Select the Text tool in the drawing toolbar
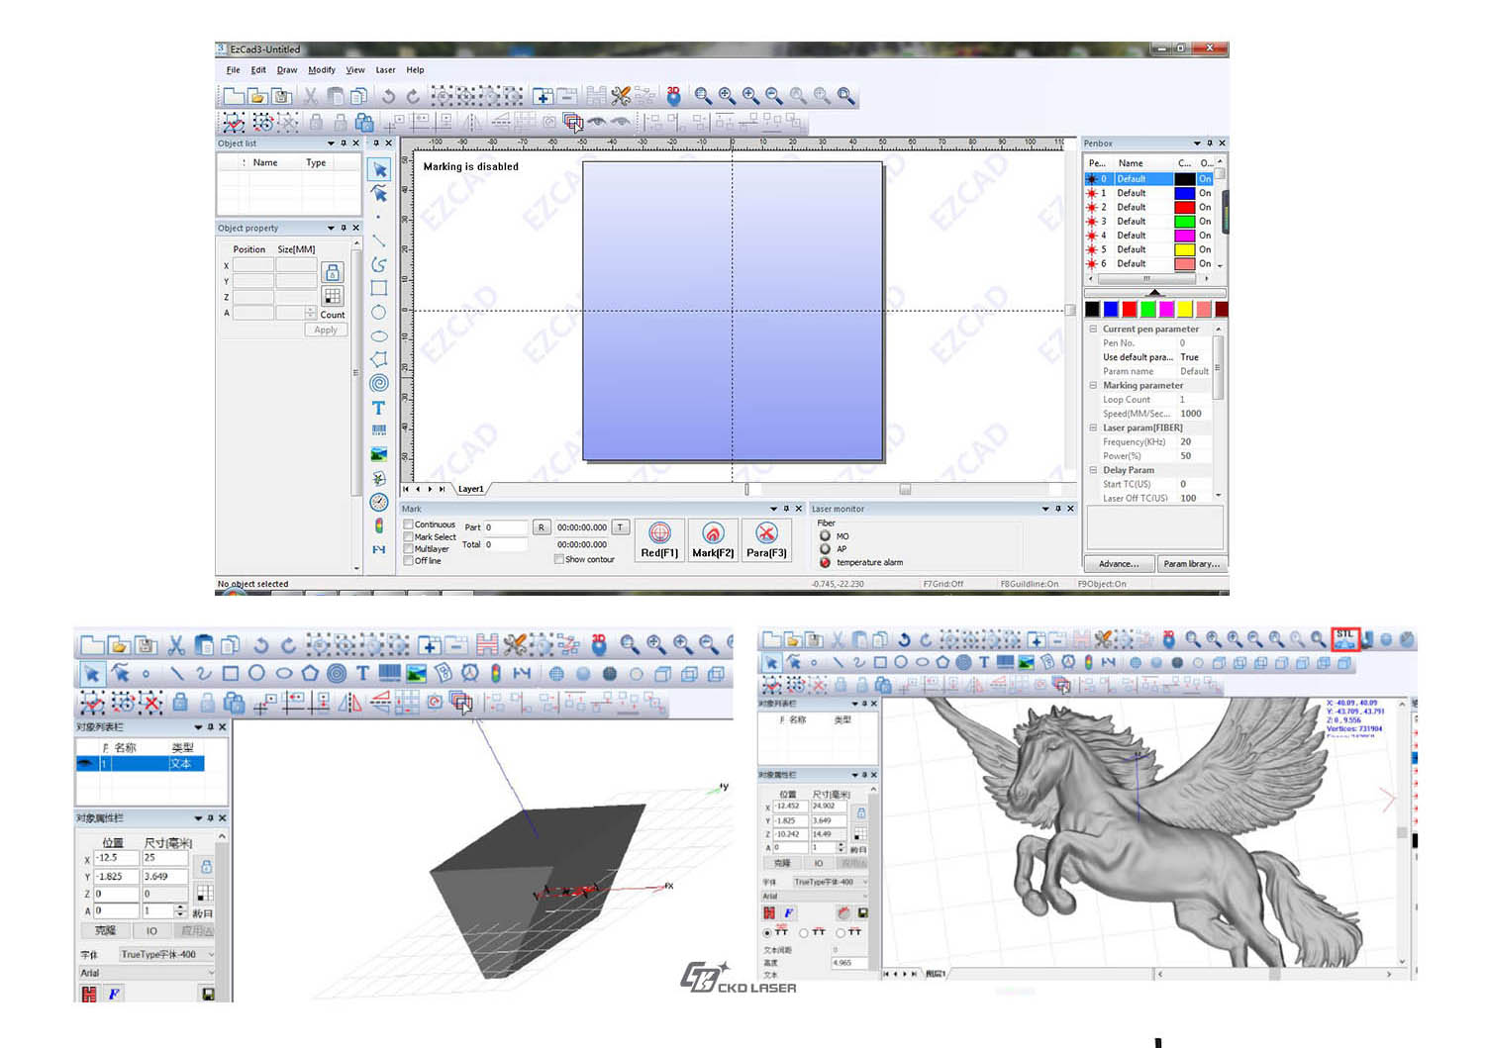The height and width of the screenshot is (1048, 1485). [x=379, y=407]
